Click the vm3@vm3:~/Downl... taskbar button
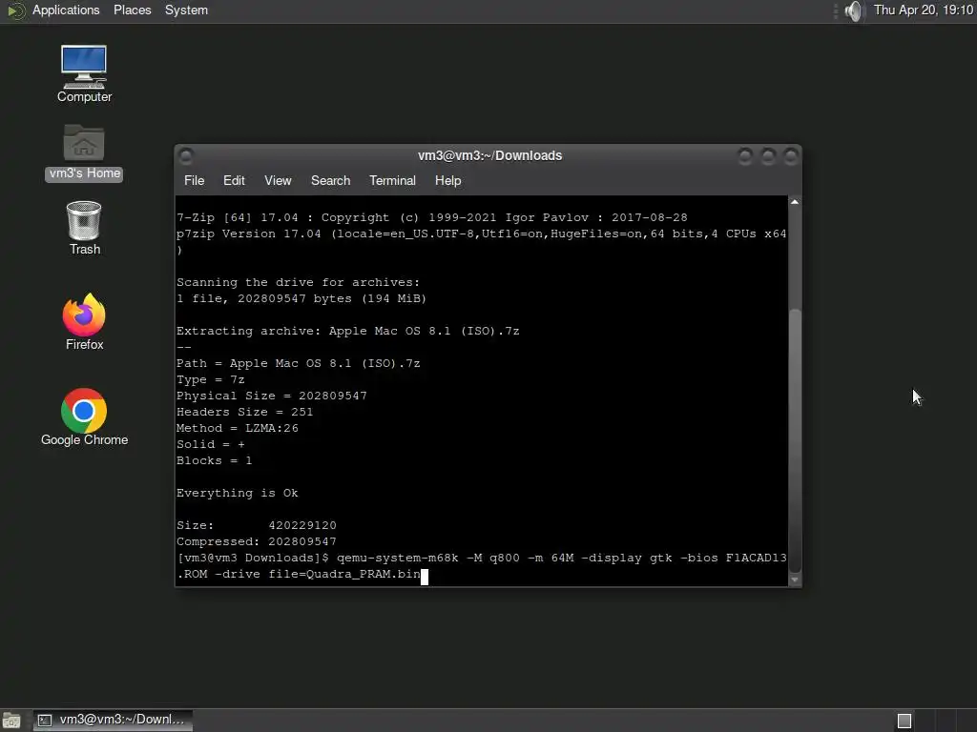977x732 pixels. click(x=113, y=721)
